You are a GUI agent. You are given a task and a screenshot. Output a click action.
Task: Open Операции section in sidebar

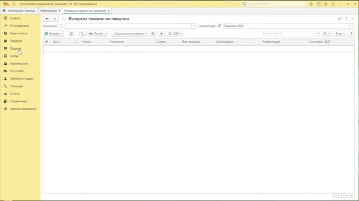[x=16, y=86]
